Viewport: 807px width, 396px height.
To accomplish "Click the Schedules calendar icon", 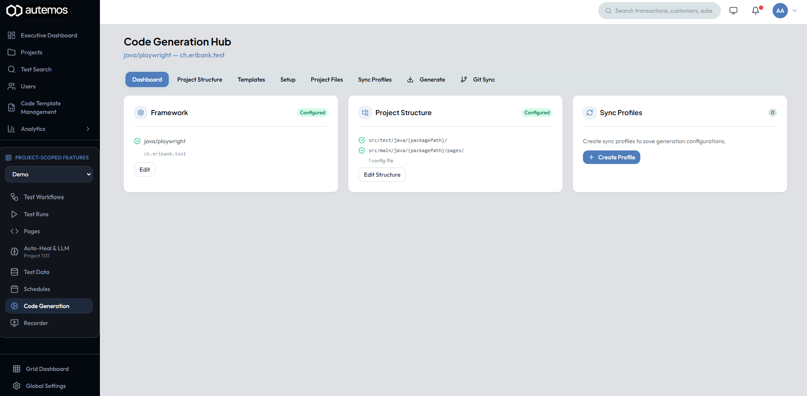I will [14, 289].
